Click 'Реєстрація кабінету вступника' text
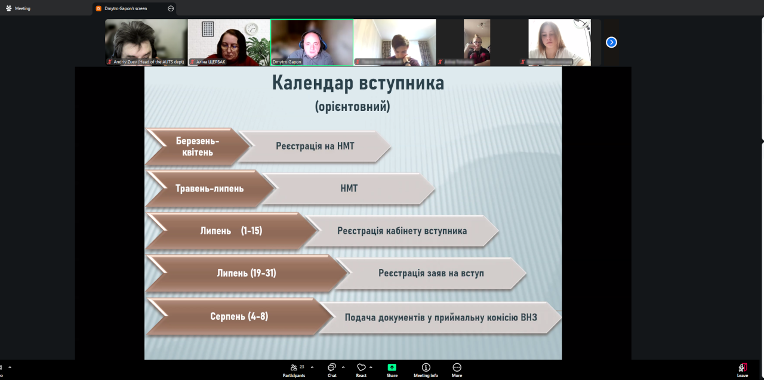764x380 pixels. point(402,230)
